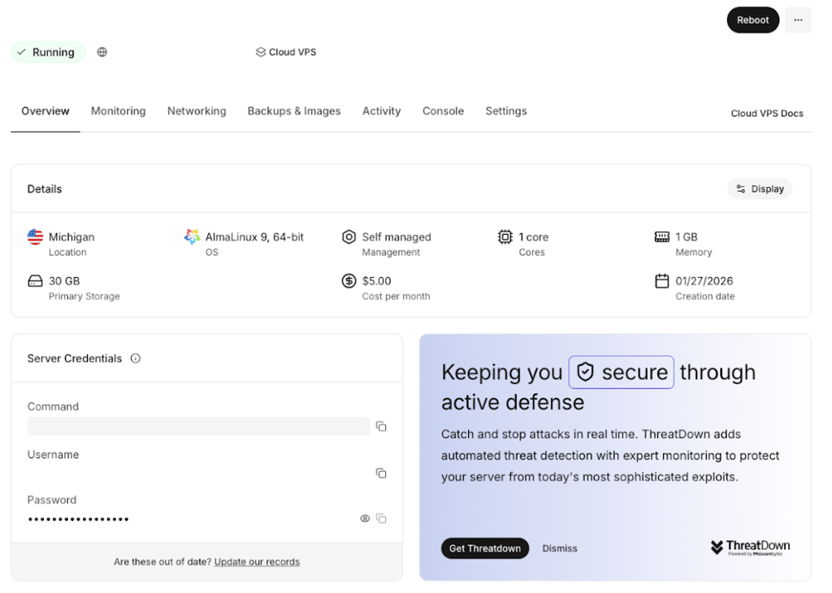
Task: Click the memory RAM icon
Action: [661, 236]
